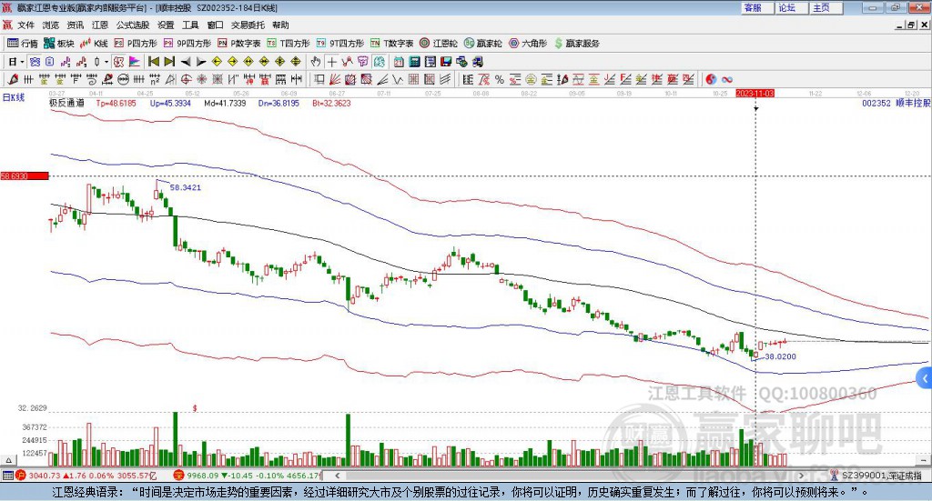Open the P数字表 tool
The image size is (932, 501).
coord(239,44)
